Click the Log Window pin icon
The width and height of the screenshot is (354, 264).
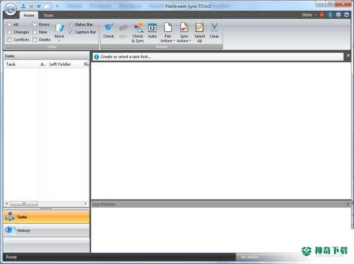(348, 204)
